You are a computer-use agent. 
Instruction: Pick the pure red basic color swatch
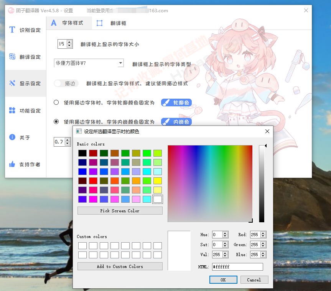(x=93, y=181)
